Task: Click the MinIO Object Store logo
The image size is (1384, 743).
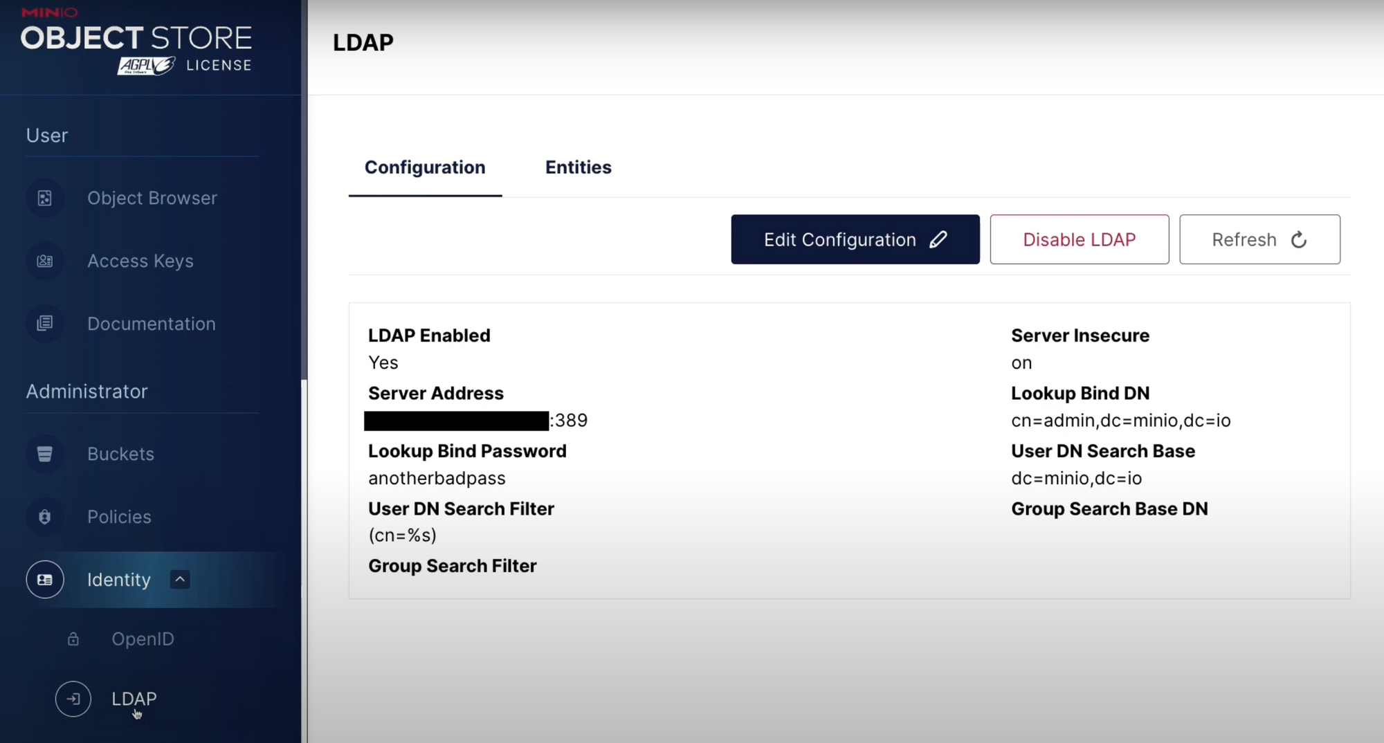Action: click(136, 43)
